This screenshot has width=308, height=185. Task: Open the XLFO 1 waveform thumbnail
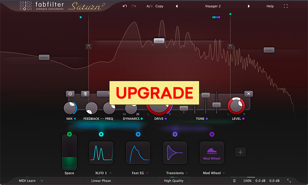click(101, 152)
